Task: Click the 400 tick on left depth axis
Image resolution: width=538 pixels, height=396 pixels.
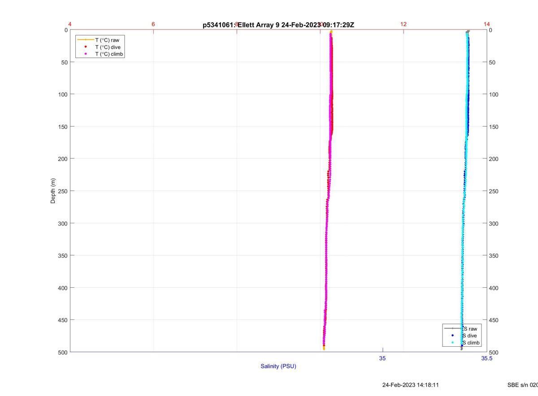Action: click(63, 288)
